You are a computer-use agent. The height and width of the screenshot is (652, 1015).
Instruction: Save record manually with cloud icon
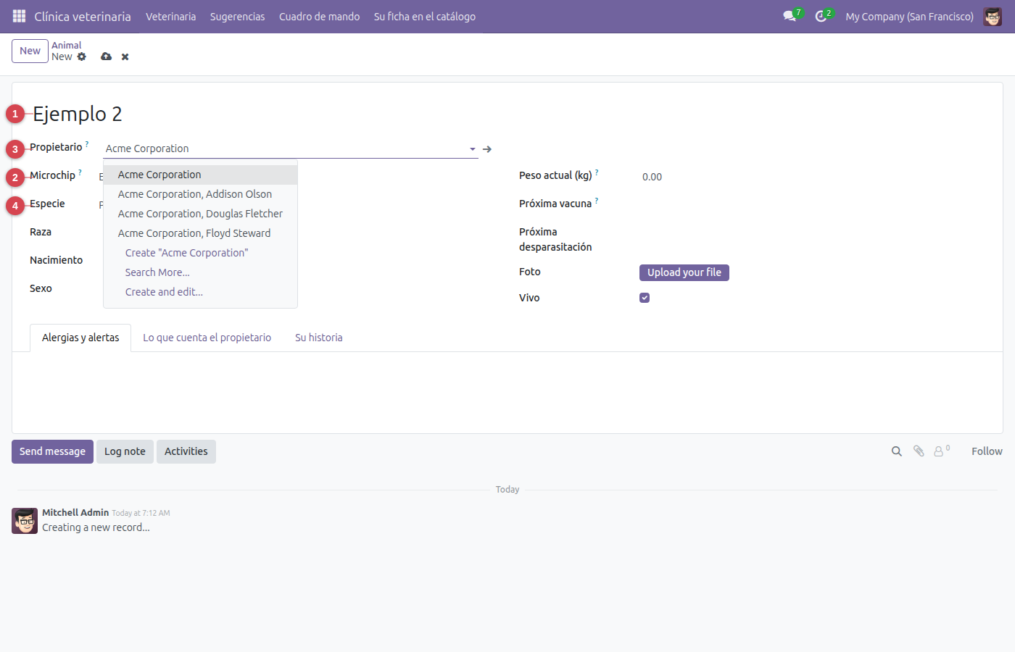click(x=107, y=57)
